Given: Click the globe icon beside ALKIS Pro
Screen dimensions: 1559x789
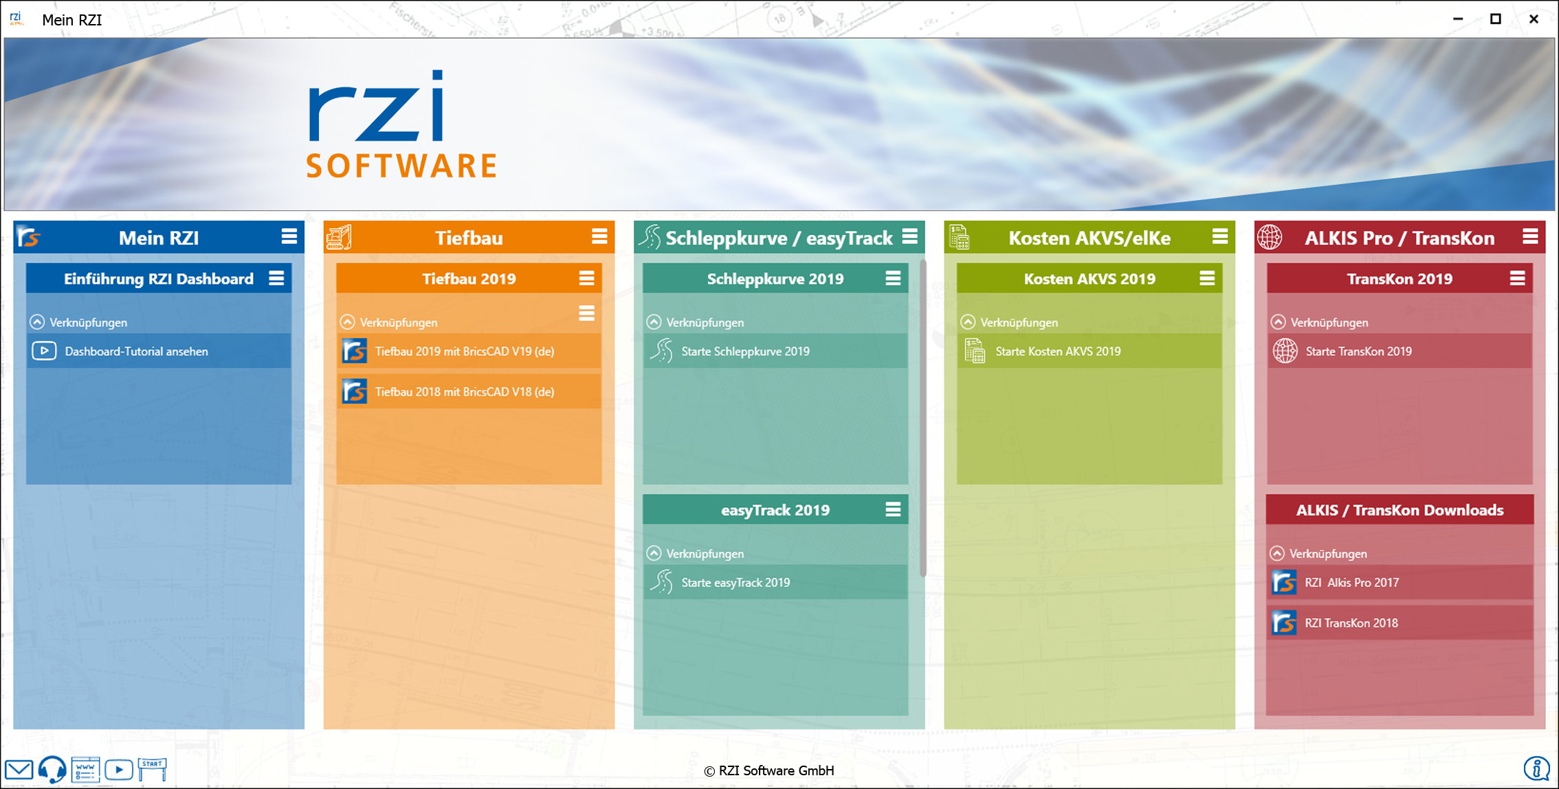Looking at the screenshot, I should tap(1270, 238).
